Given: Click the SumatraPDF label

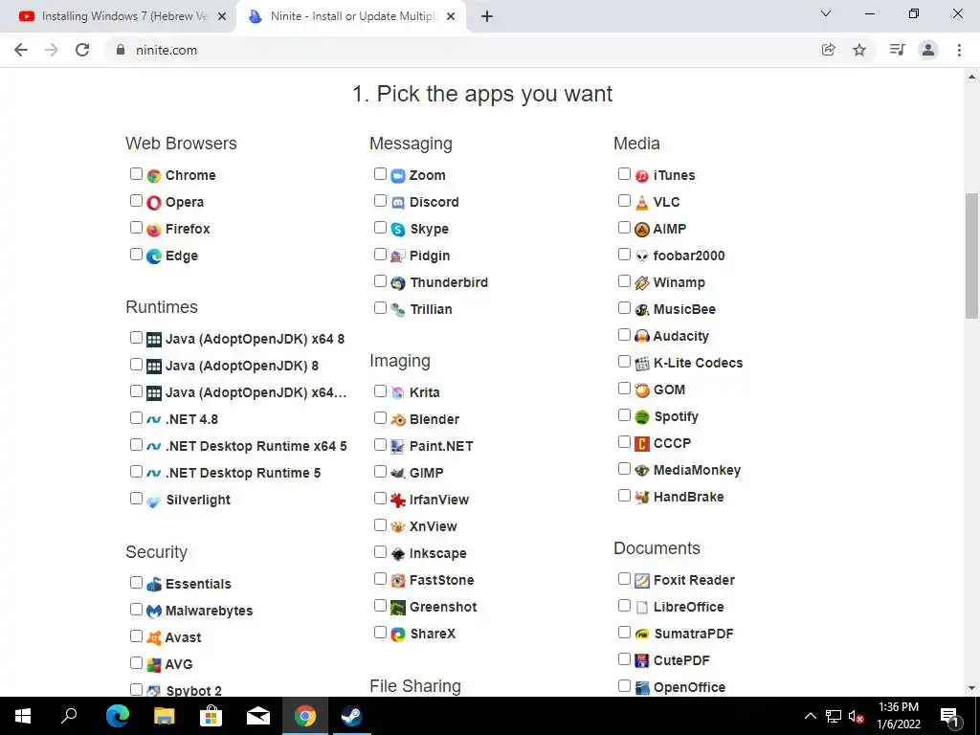Looking at the screenshot, I should [694, 634].
